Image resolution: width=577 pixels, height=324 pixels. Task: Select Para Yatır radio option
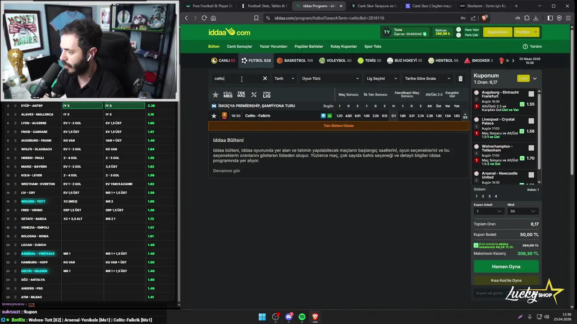[x=459, y=30]
